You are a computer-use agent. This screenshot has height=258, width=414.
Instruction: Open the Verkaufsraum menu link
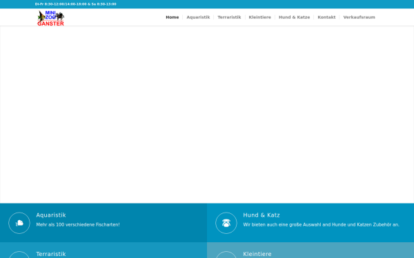click(359, 17)
